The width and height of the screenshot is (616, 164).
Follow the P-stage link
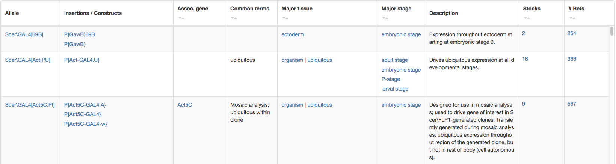(x=391, y=79)
